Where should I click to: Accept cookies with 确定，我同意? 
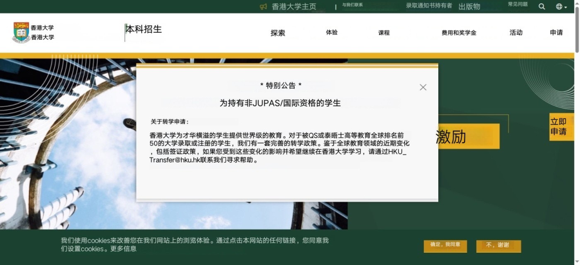point(445,246)
